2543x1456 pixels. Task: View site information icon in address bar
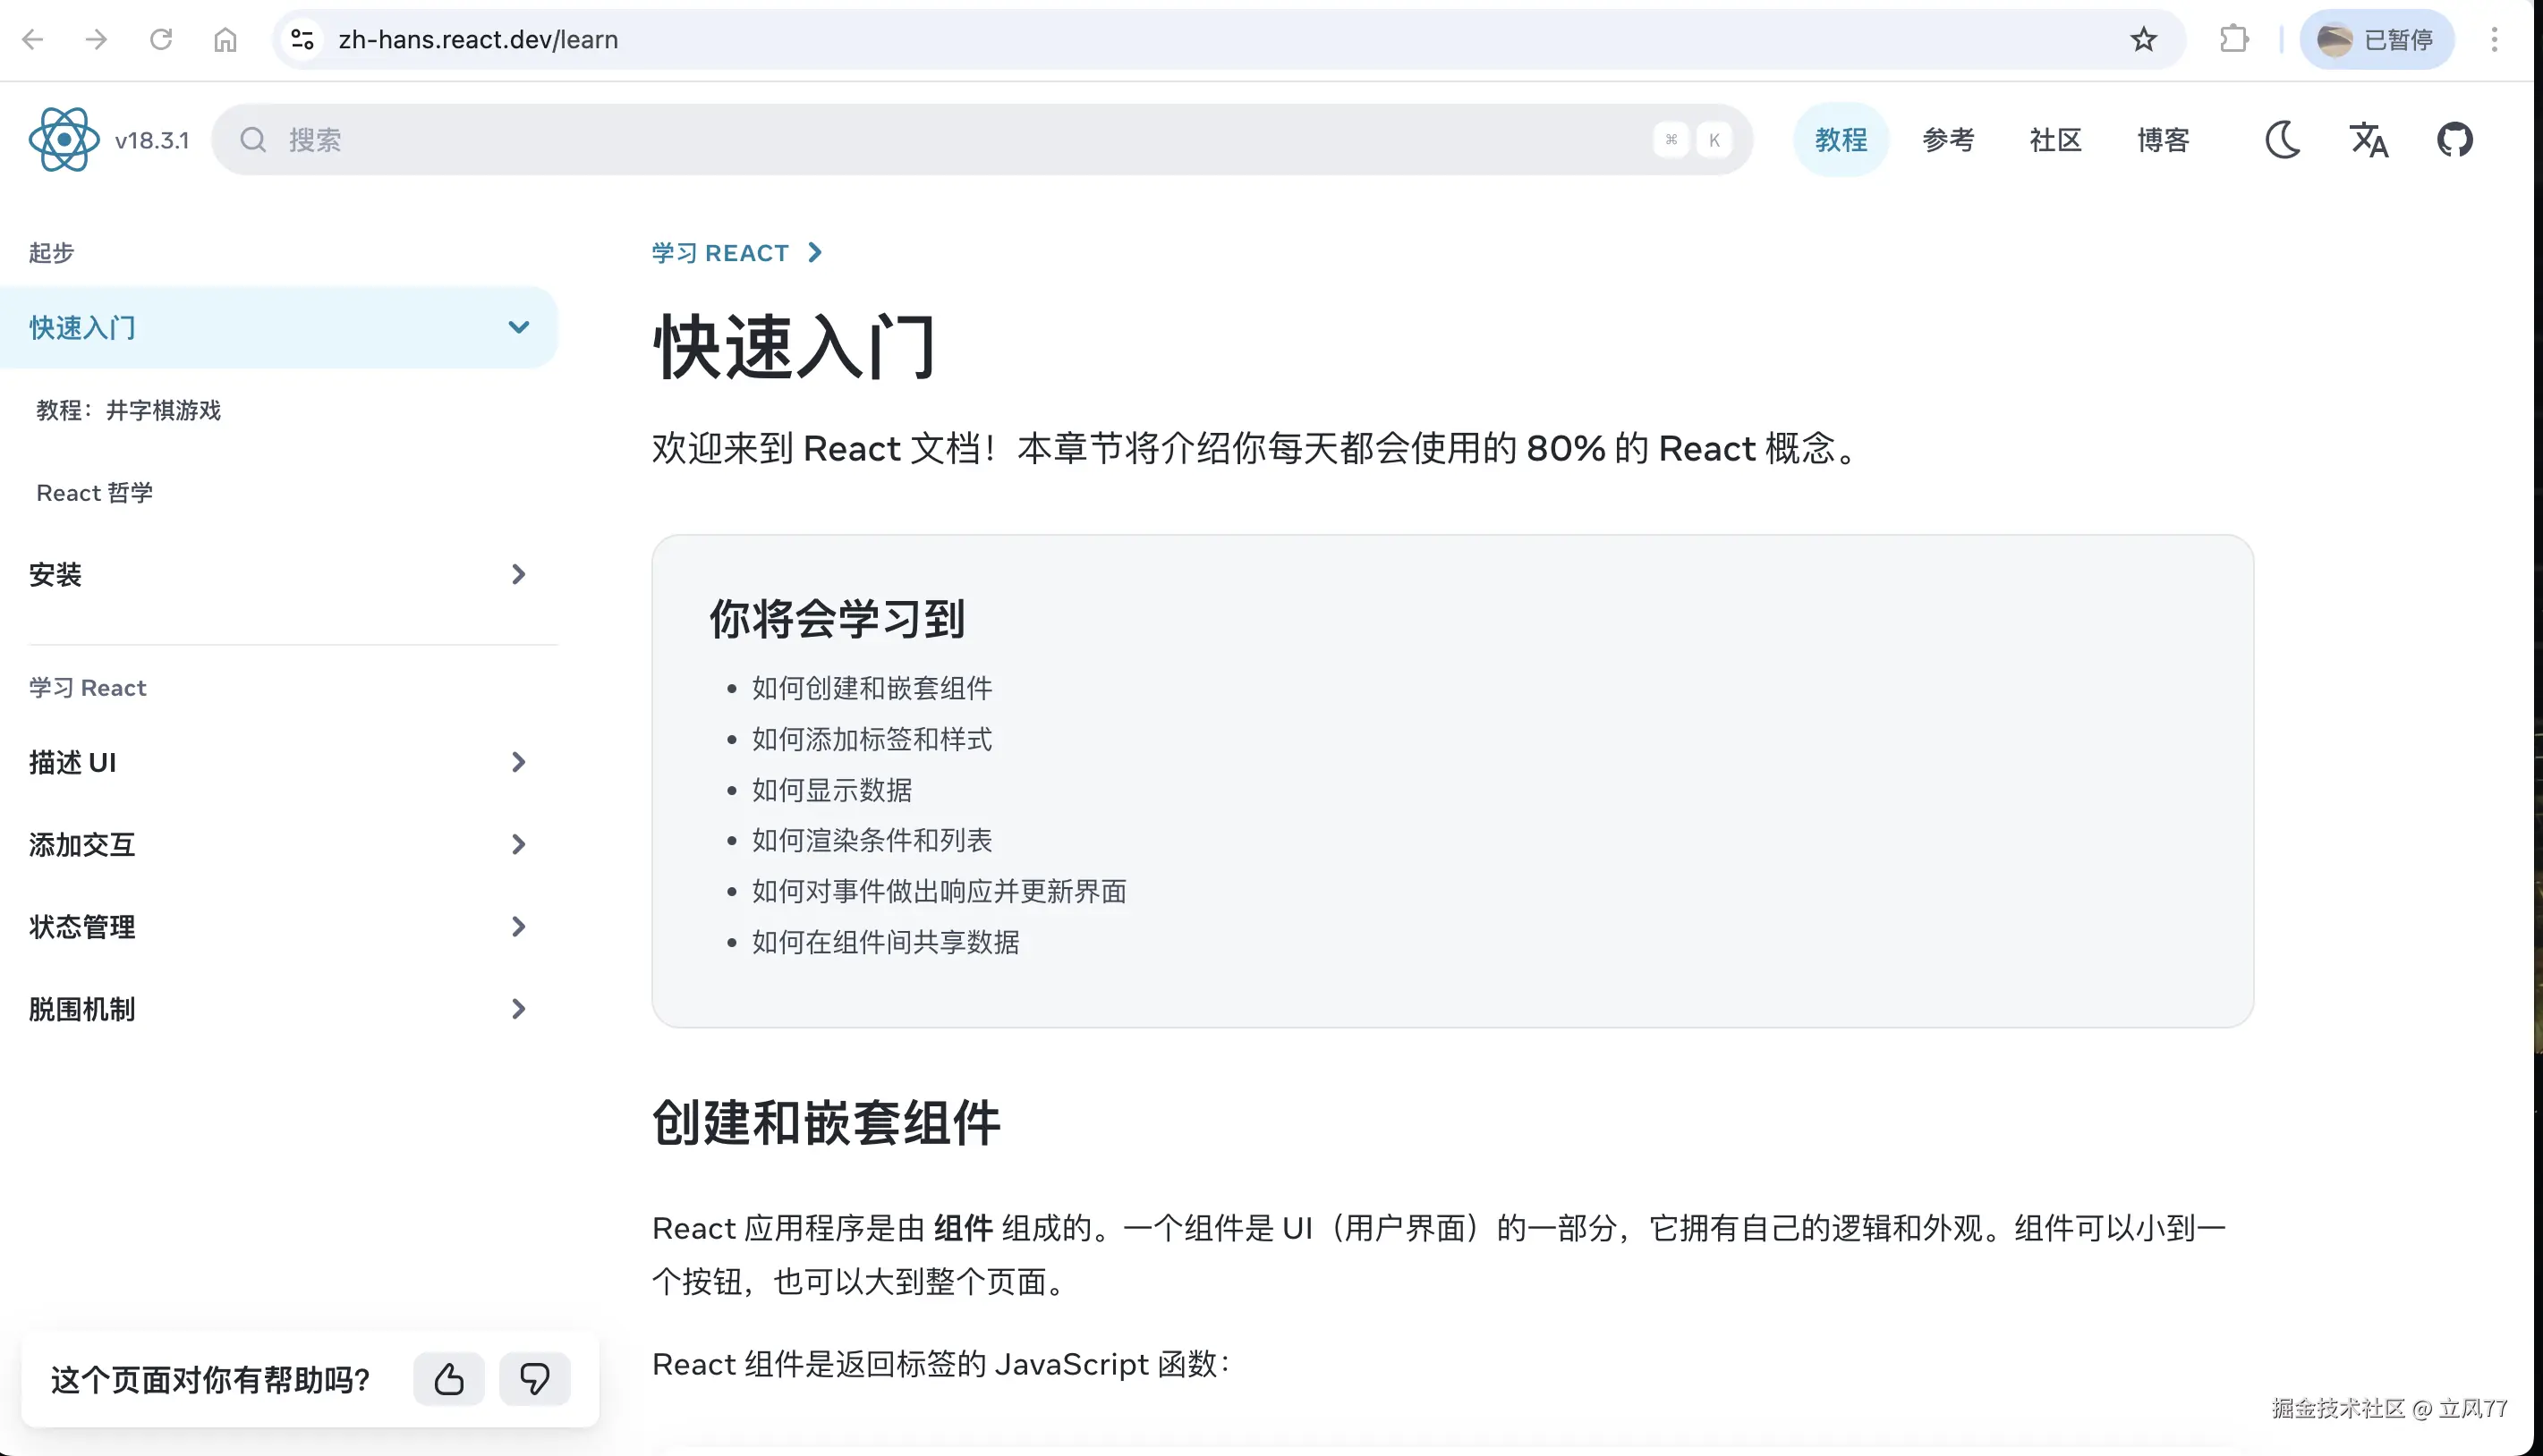302,40
